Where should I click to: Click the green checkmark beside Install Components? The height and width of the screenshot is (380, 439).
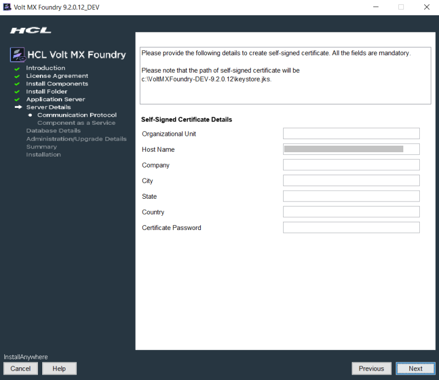[x=17, y=84]
